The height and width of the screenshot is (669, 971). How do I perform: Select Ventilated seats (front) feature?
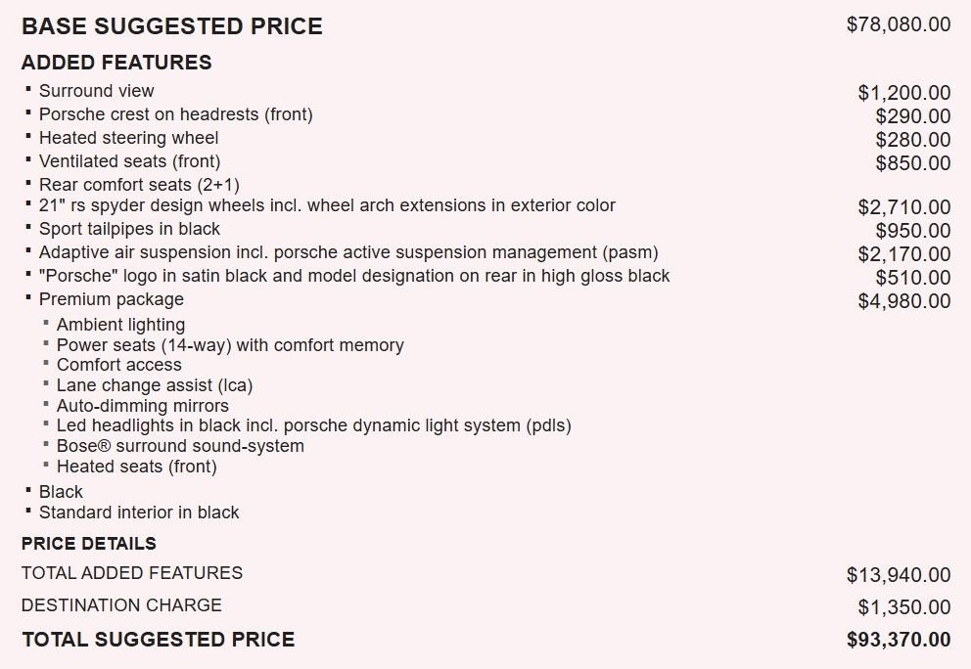130,161
